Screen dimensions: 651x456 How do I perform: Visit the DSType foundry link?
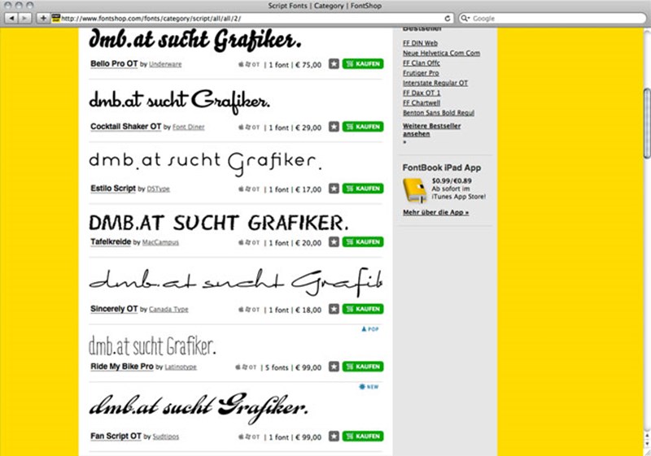pos(158,189)
